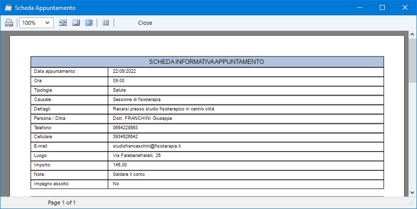The width and height of the screenshot is (417, 209).
Task: Click the printer icon in the toolbar
Action: coord(9,23)
